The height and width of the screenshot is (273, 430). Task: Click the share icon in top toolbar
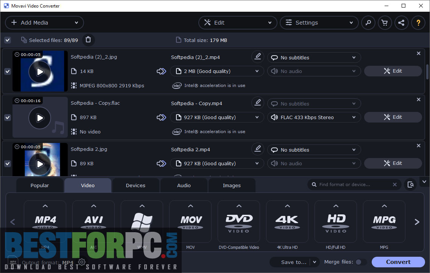(402, 23)
